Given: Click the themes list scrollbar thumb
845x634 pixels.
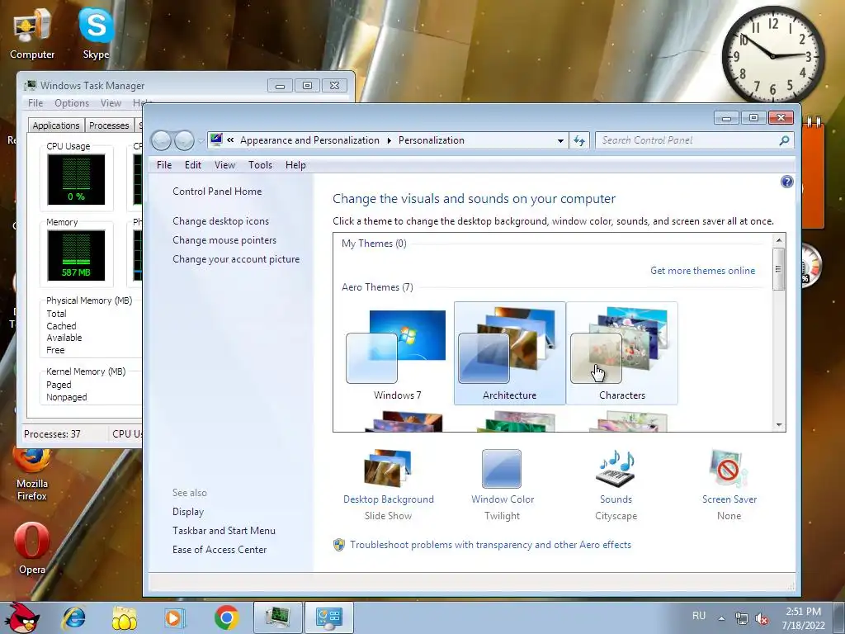Looking at the screenshot, I should coord(779,269).
